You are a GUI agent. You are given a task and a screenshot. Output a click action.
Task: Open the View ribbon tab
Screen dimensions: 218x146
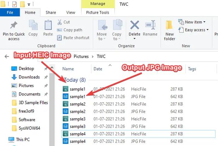(x=71, y=12)
